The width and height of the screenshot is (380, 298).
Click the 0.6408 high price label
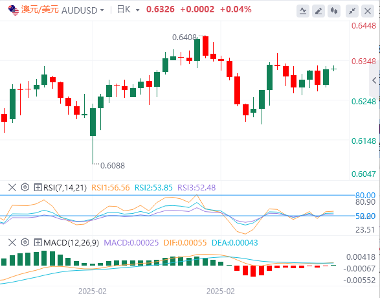point(184,38)
